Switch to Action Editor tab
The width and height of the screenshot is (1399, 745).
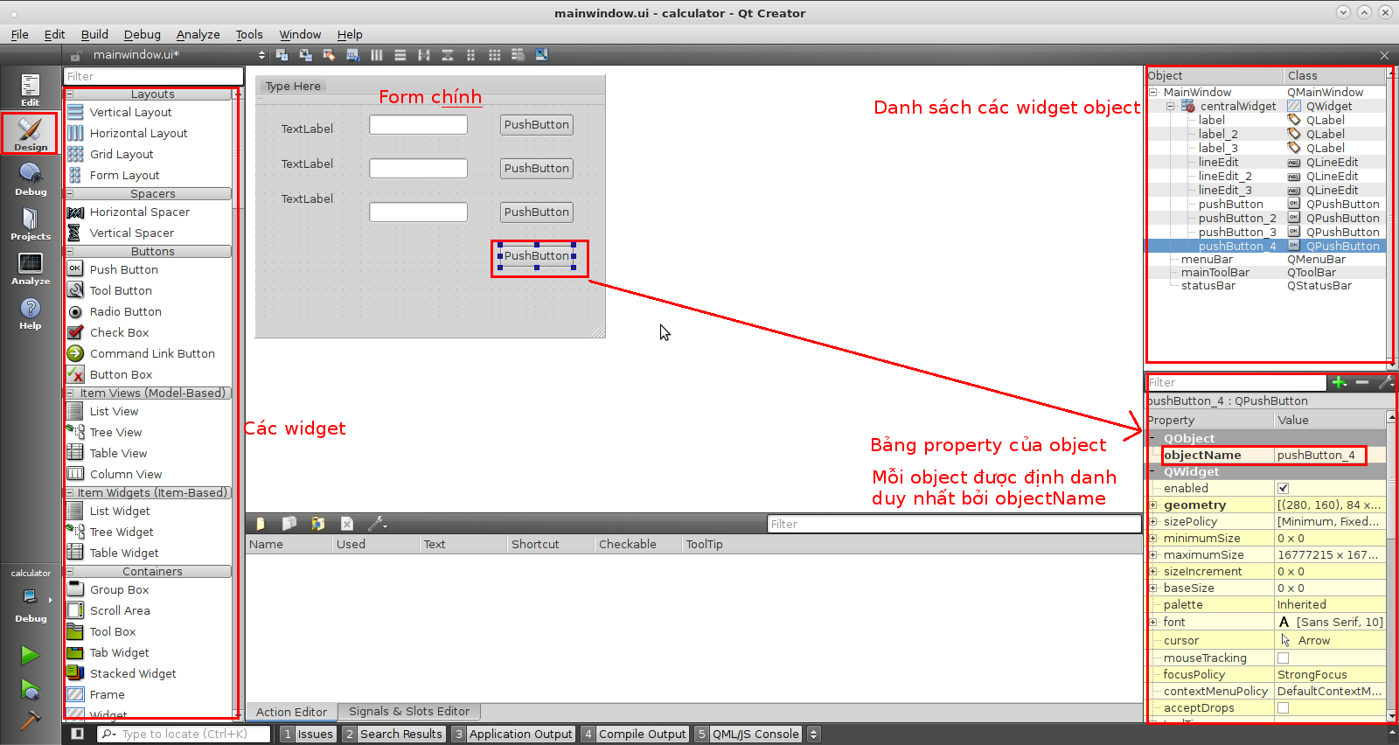point(291,712)
